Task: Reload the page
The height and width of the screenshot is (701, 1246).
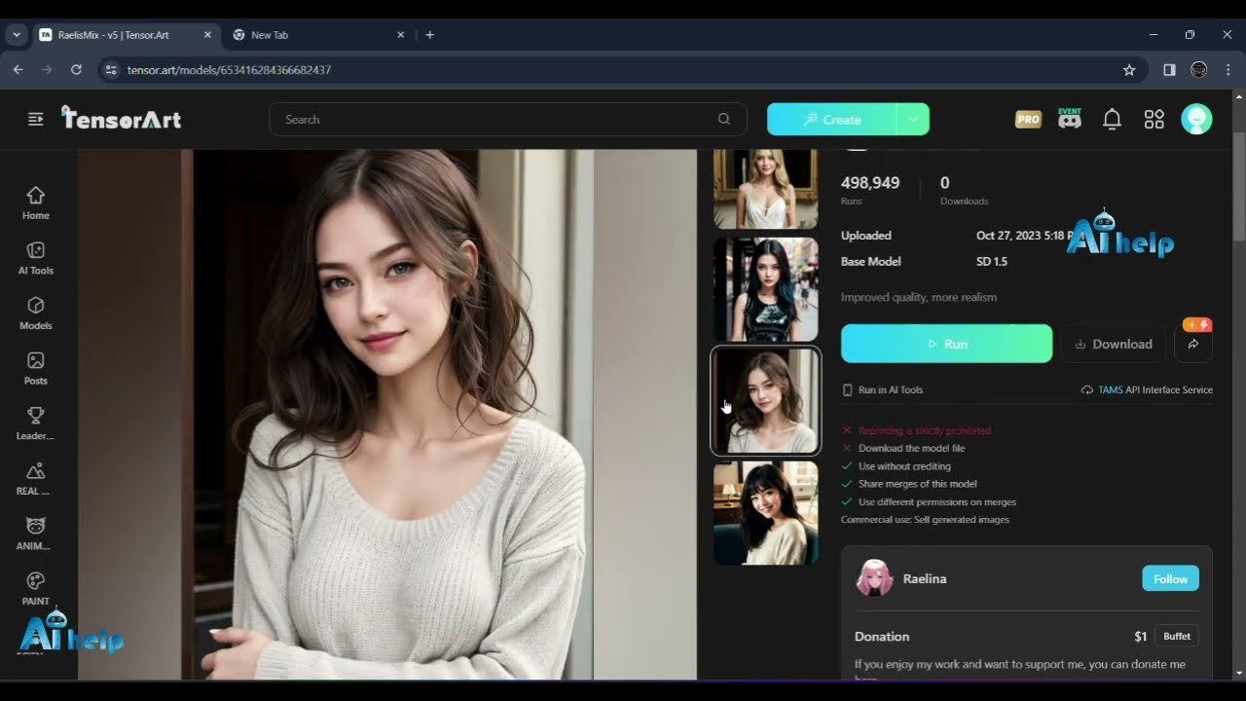Action: (76, 70)
